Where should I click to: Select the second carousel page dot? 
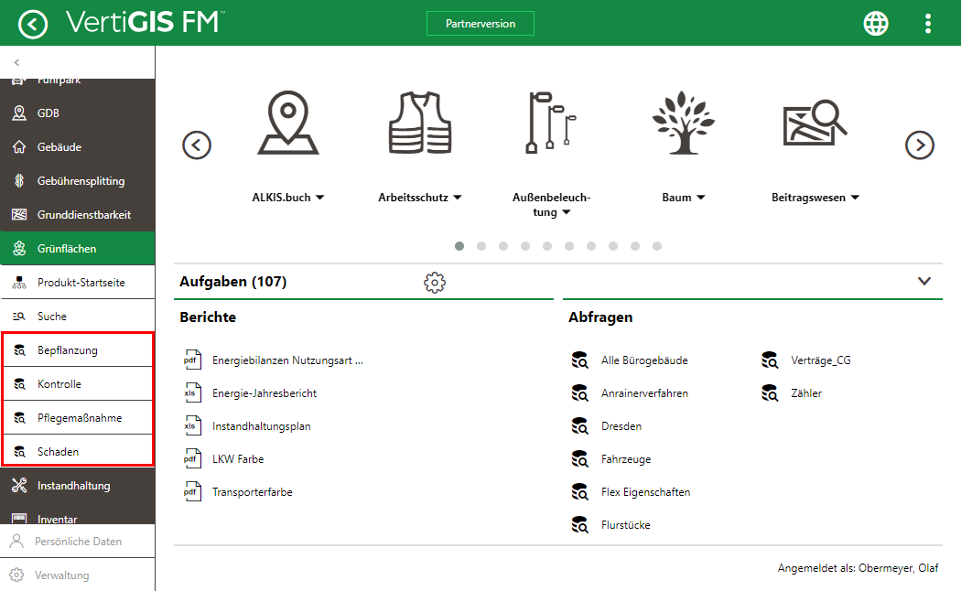pyautogui.click(x=481, y=246)
